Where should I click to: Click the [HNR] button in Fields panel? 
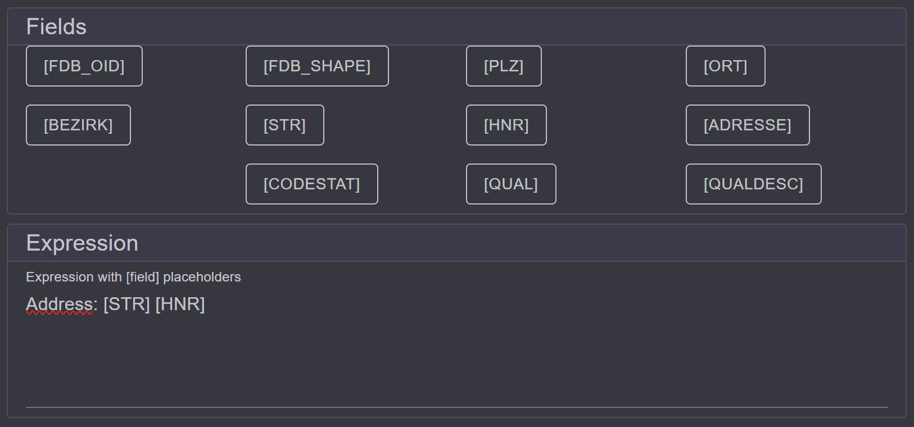(x=506, y=125)
